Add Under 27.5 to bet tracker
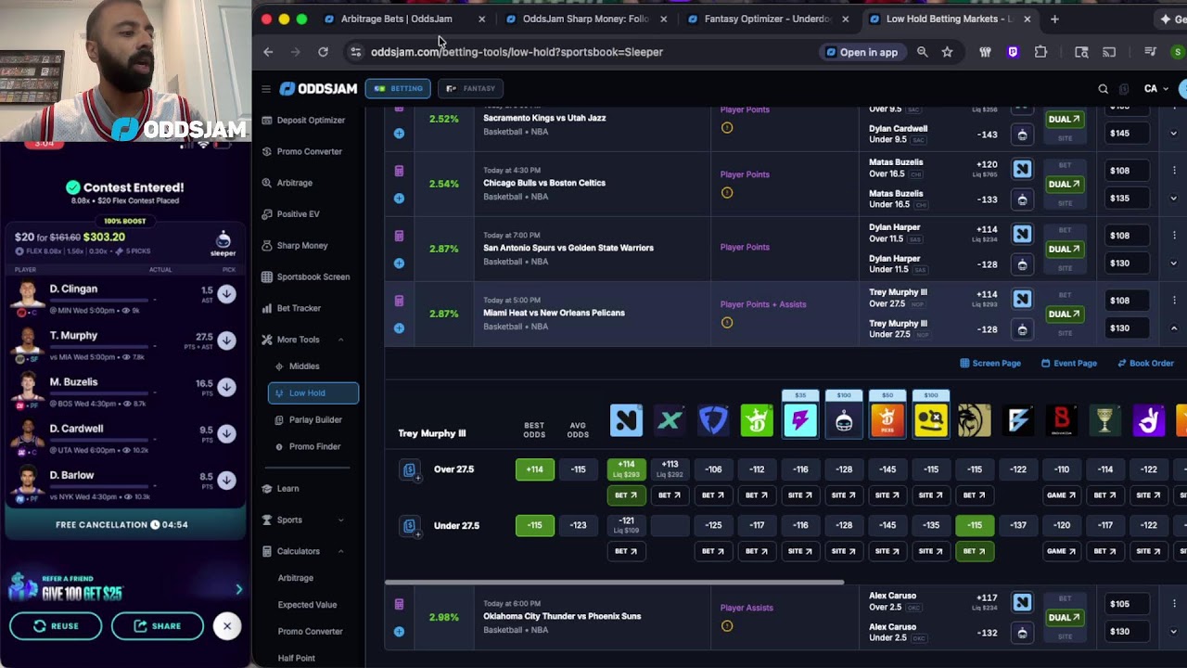The height and width of the screenshot is (668, 1187). (x=410, y=526)
